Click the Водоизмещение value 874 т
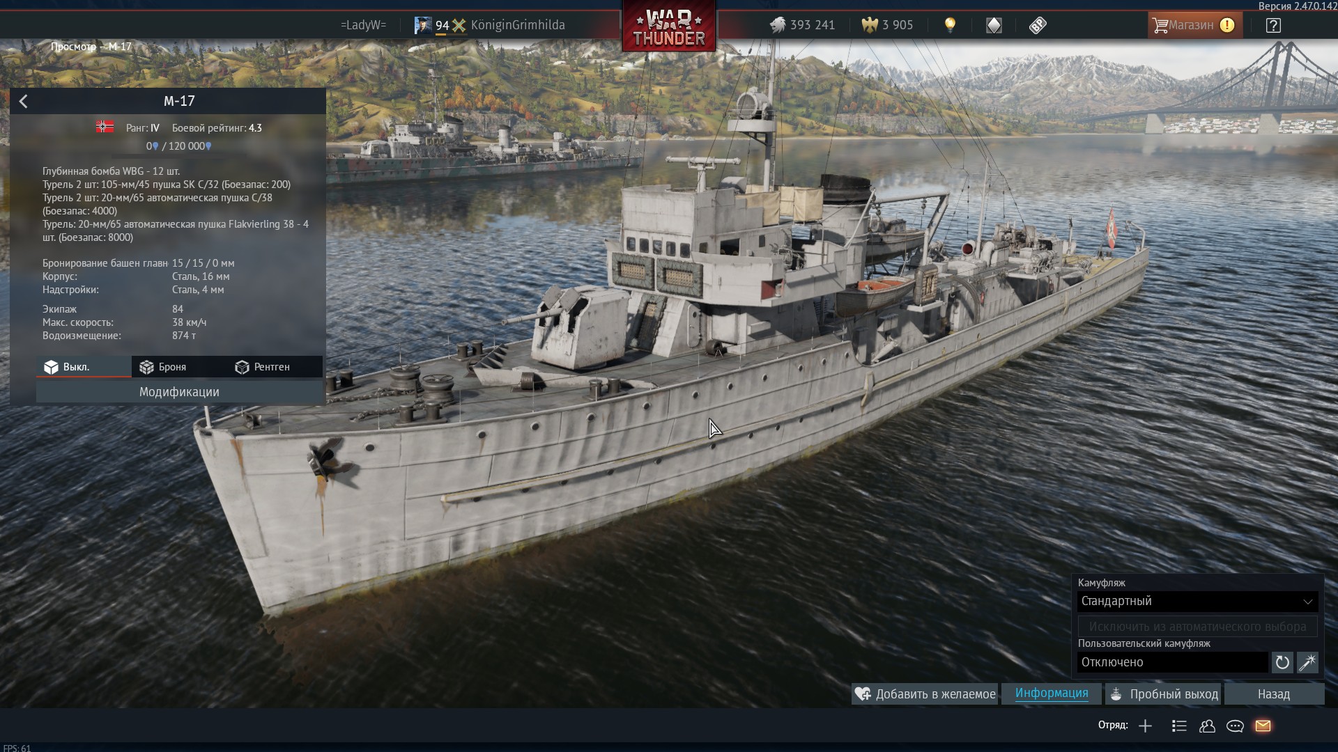The width and height of the screenshot is (1338, 752). coord(184,336)
